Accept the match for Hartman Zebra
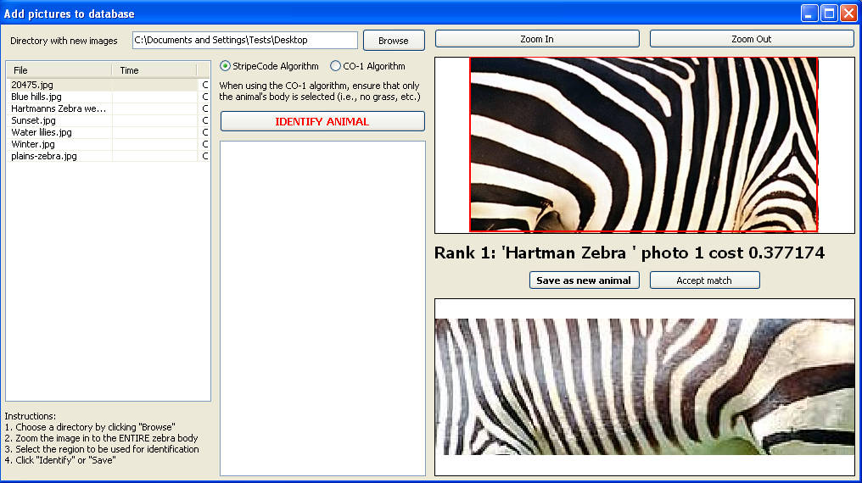This screenshot has height=483, width=862. tap(704, 280)
